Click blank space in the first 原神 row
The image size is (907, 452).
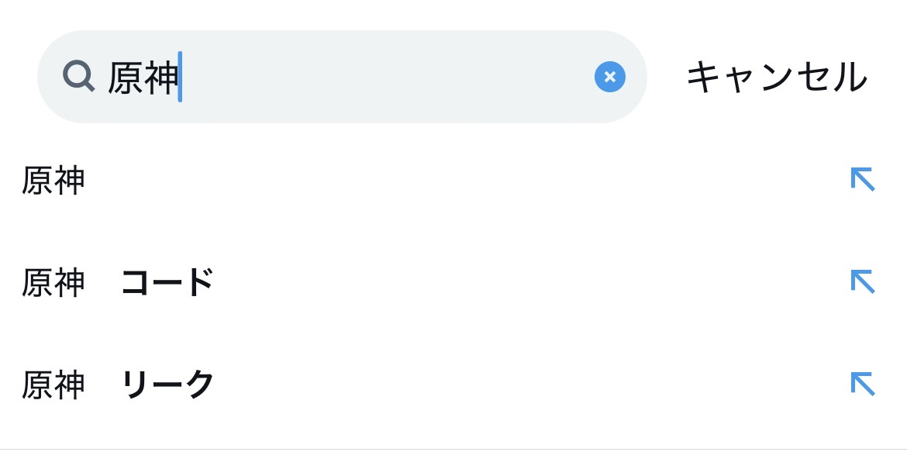coord(465,181)
